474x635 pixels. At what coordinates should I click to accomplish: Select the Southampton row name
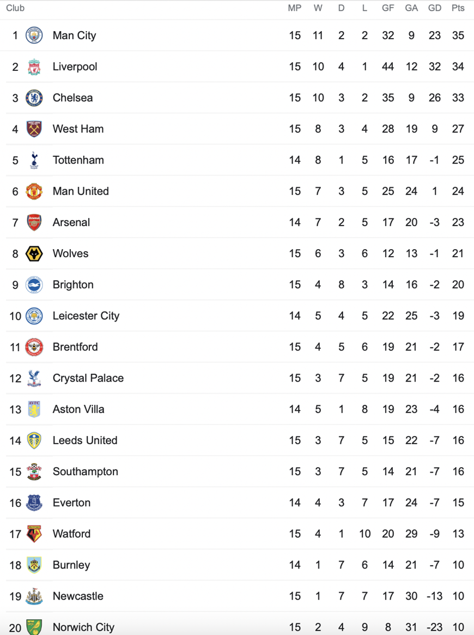coord(86,471)
